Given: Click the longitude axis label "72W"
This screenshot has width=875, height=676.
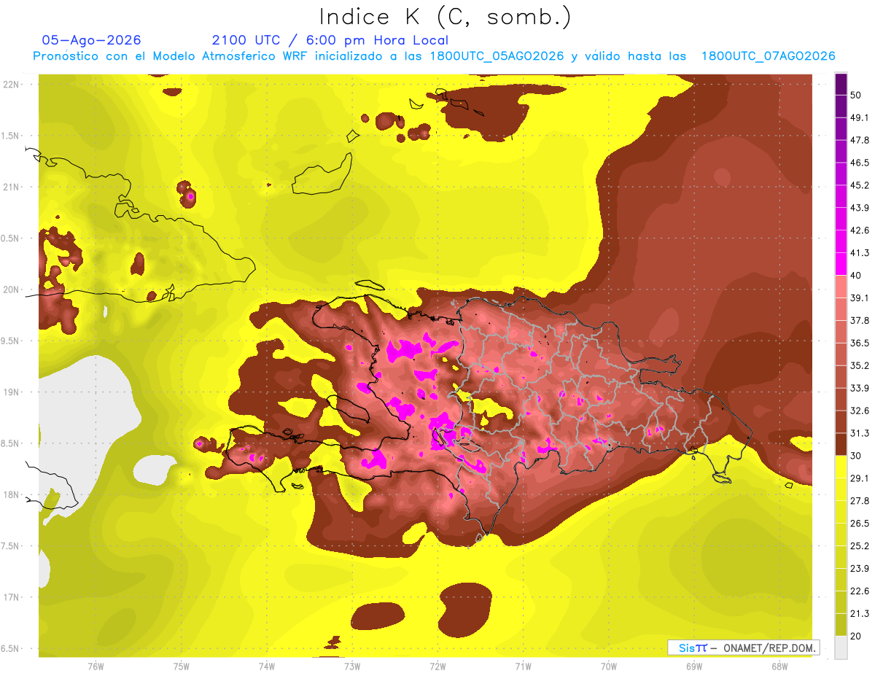Looking at the screenshot, I should pyautogui.click(x=437, y=666).
